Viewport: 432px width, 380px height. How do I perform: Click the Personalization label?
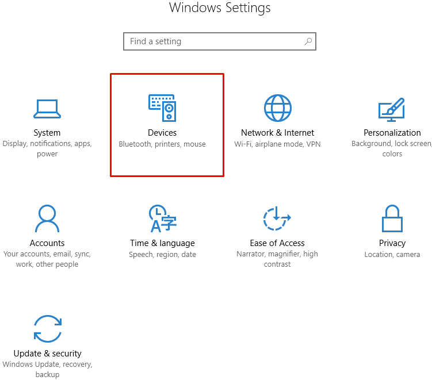[x=392, y=133]
